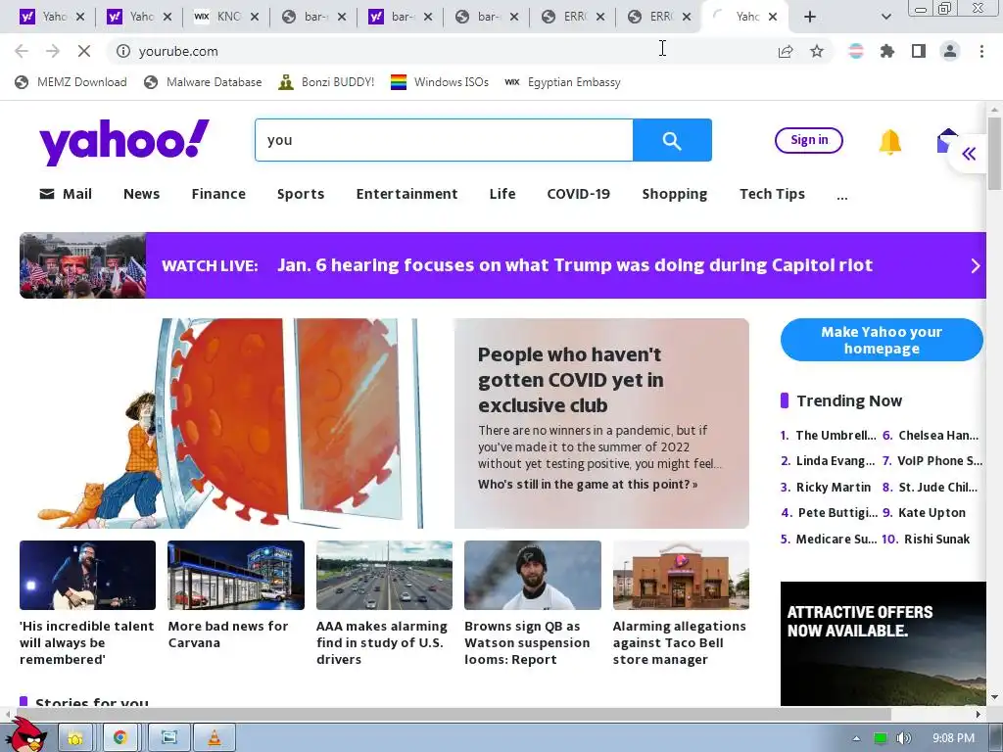Expand the tab search dropdown arrow

point(885,17)
